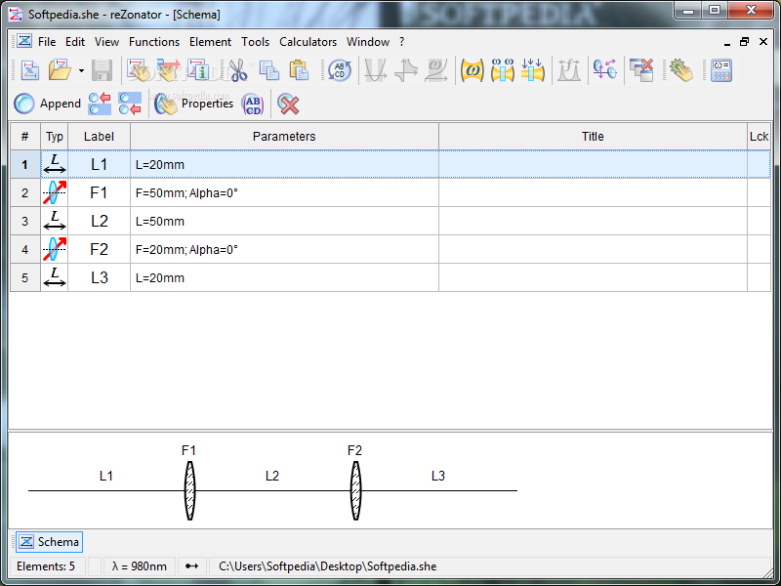Open the File menu
781x586 pixels.
pyautogui.click(x=47, y=42)
